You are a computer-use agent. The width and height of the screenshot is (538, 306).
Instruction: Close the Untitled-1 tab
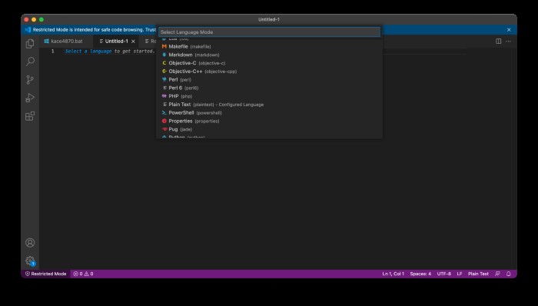(x=133, y=42)
